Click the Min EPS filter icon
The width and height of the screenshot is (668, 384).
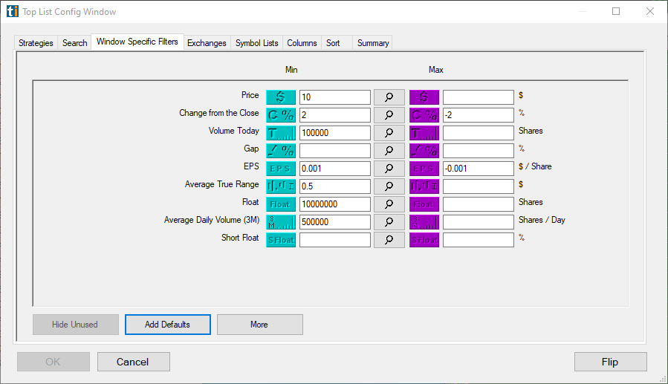pyautogui.click(x=281, y=169)
